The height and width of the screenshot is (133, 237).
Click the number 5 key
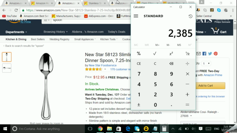[x=155, y=84]
